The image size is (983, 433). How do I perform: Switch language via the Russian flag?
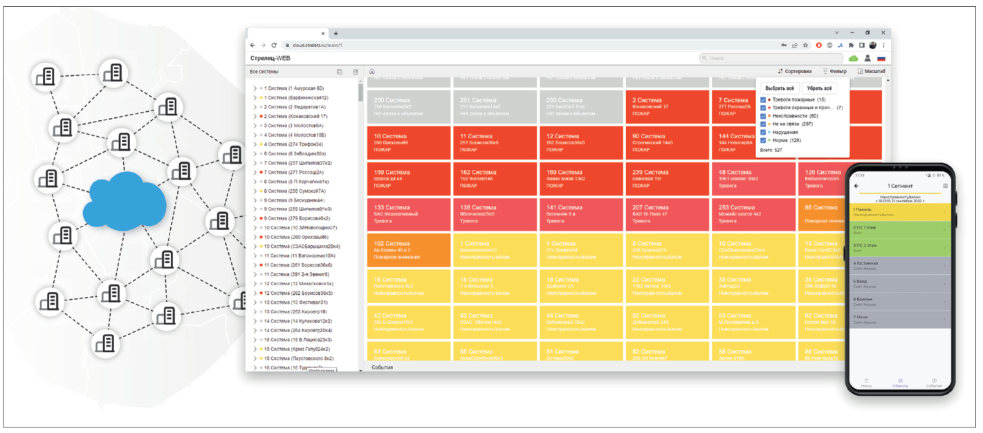881,59
